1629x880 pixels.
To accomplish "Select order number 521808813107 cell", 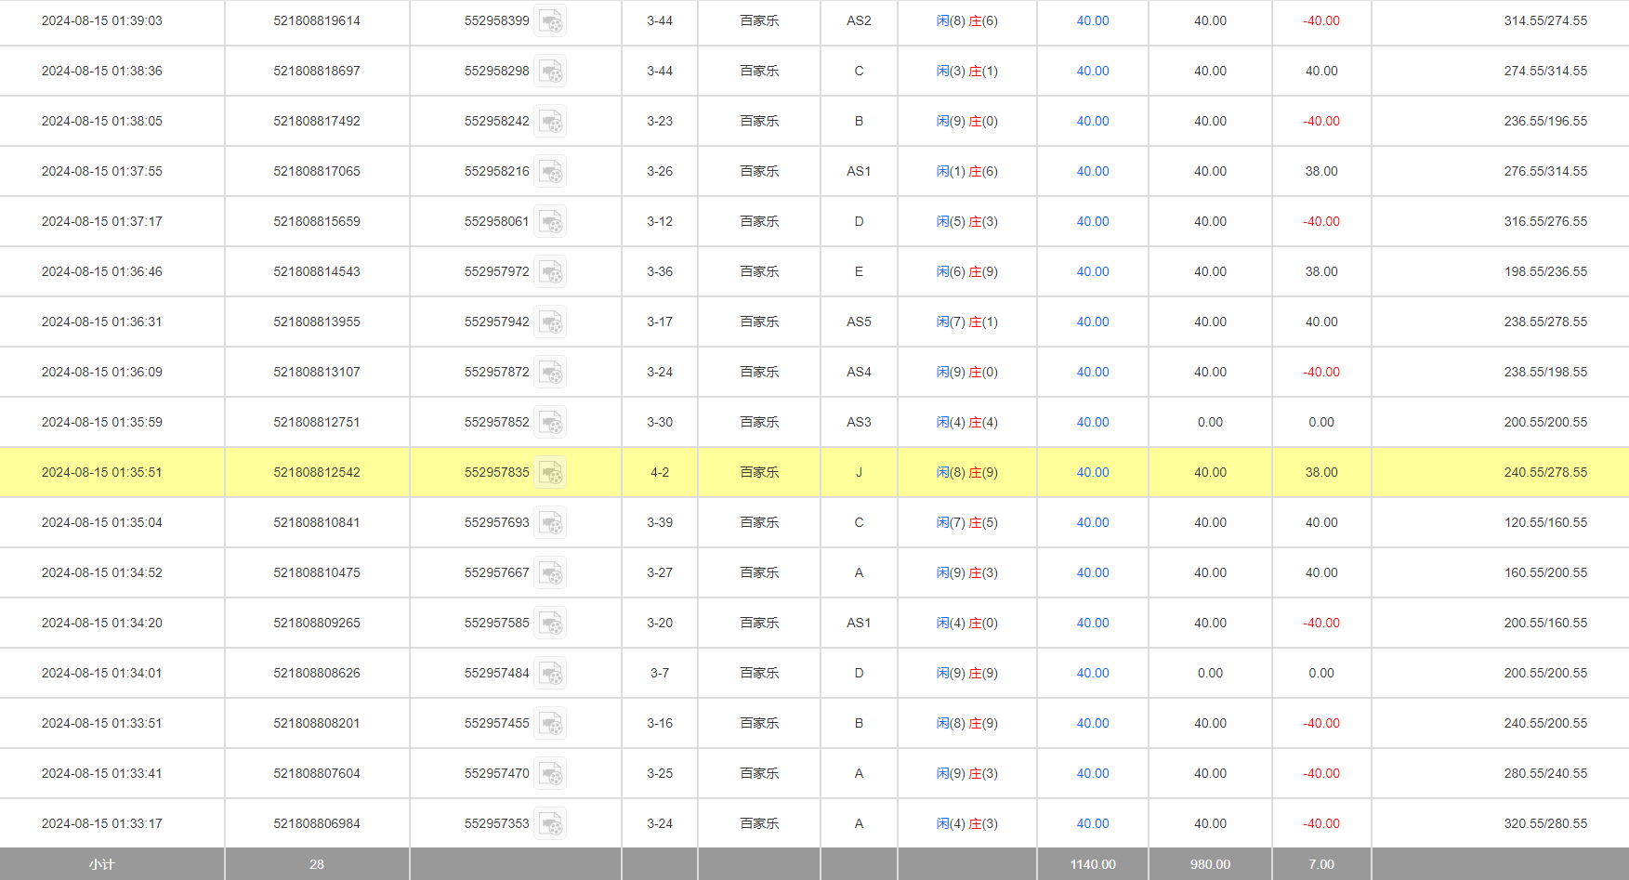I will click(x=316, y=372).
